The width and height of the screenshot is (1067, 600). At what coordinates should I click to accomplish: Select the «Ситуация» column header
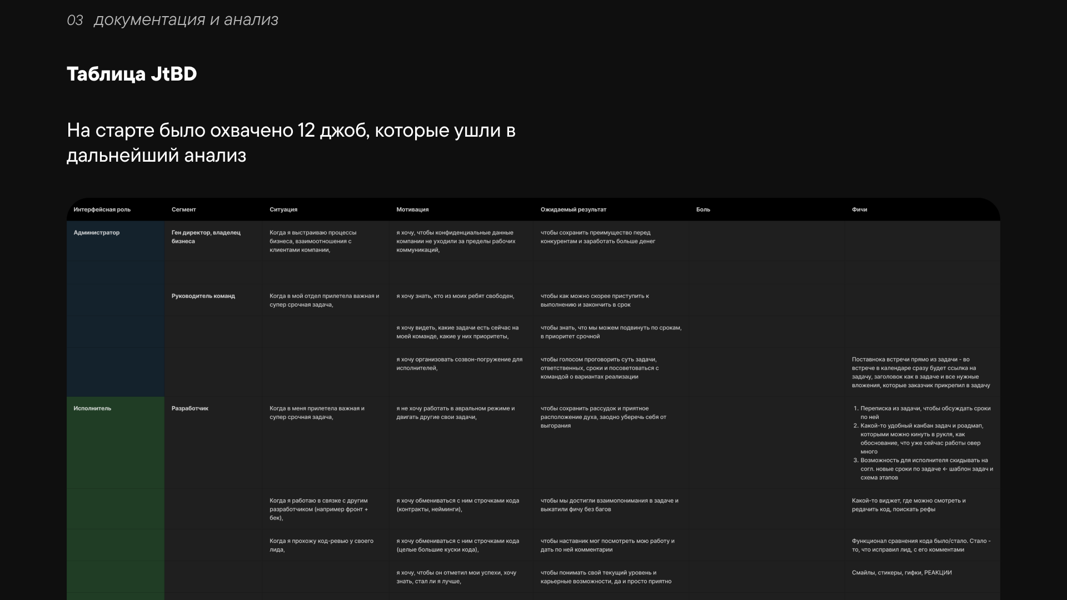[x=283, y=209]
